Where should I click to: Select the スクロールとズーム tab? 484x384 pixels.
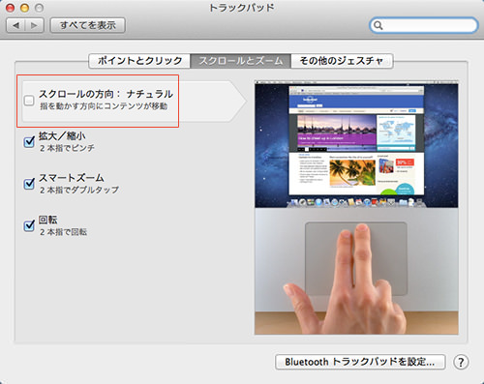pyautogui.click(x=241, y=61)
